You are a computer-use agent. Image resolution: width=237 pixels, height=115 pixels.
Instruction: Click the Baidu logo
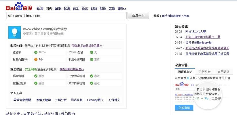pyautogui.click(x=19, y=6)
